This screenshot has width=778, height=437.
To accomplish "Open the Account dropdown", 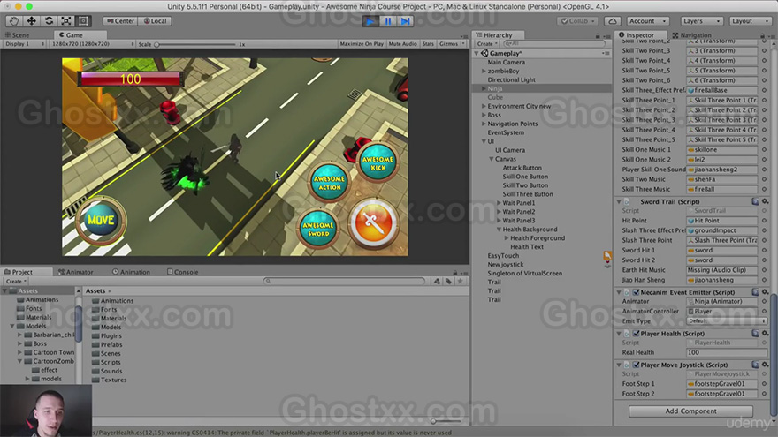I will 647,21.
